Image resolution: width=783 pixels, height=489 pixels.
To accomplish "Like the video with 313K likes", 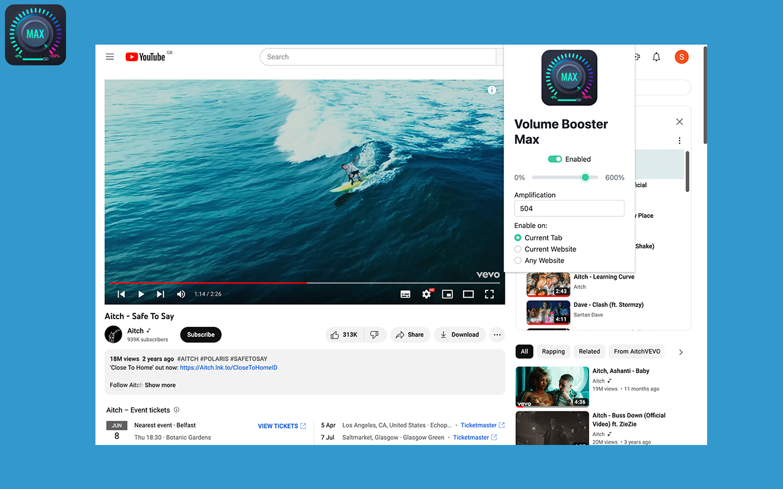I will click(x=344, y=334).
